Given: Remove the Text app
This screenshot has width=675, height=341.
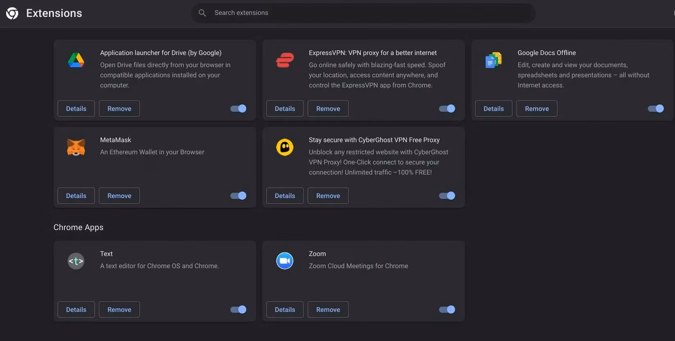Looking at the screenshot, I should click(119, 310).
